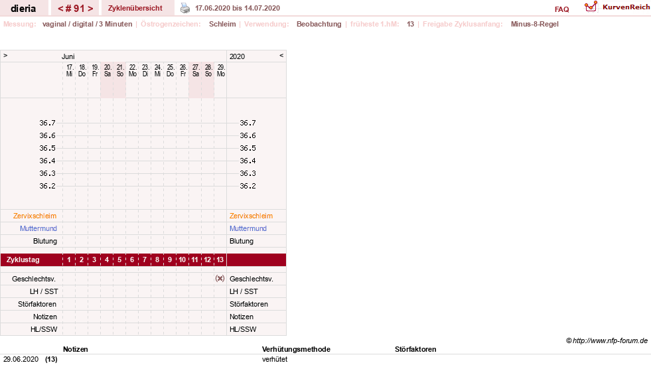Click the 'vaginal / digital / 3 Minuten' value
The height and width of the screenshot is (375, 651).
87,24
